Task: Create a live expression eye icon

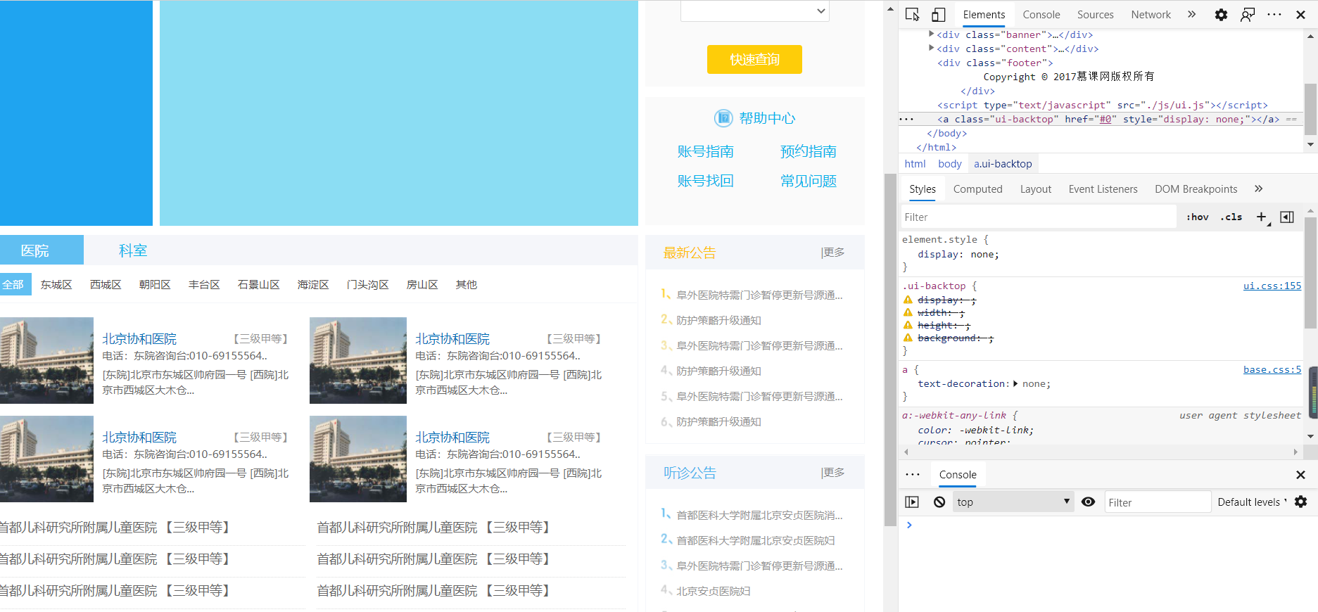Action: point(1088,502)
